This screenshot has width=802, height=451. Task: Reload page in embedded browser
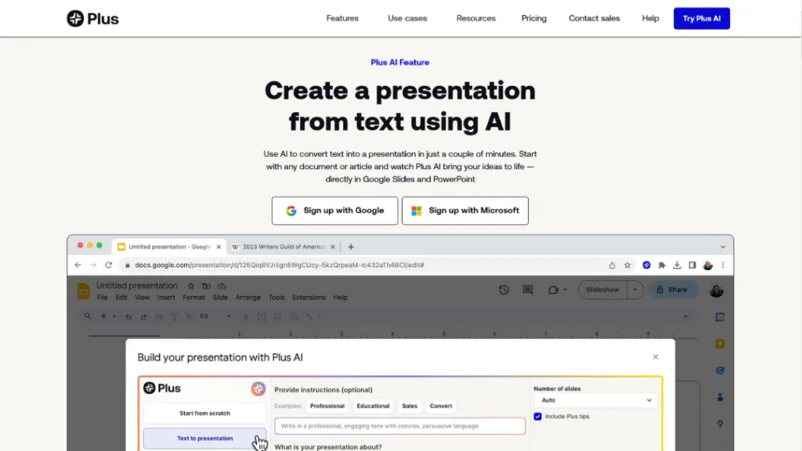(108, 265)
